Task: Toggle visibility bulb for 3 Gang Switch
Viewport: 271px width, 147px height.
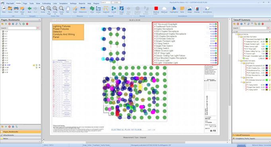Action: pyautogui.click(x=270, y=85)
